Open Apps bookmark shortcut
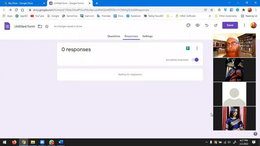Viewport: 260px width, 146px height. (x=7, y=16)
